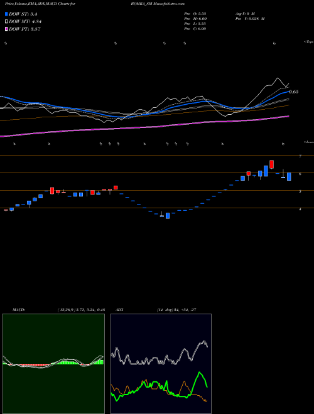The image size is (314, 414).
Task: Click the price axis label 5
Action: coord(300,191)
